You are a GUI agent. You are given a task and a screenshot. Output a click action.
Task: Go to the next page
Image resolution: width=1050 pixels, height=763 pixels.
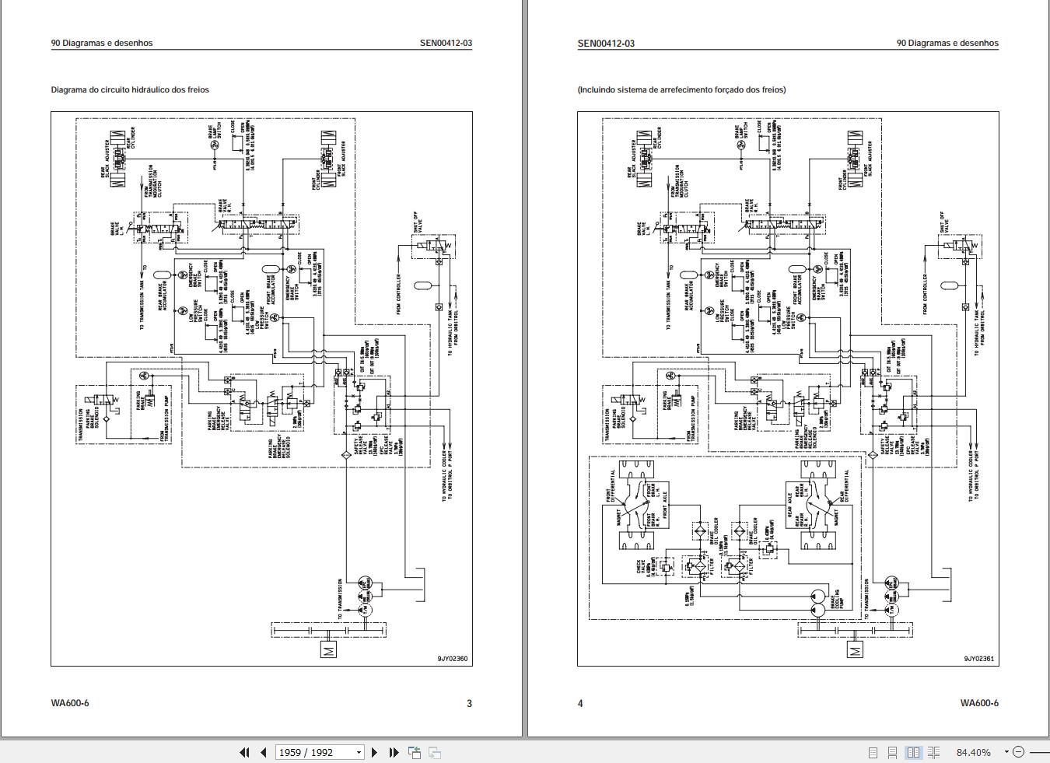point(376,752)
